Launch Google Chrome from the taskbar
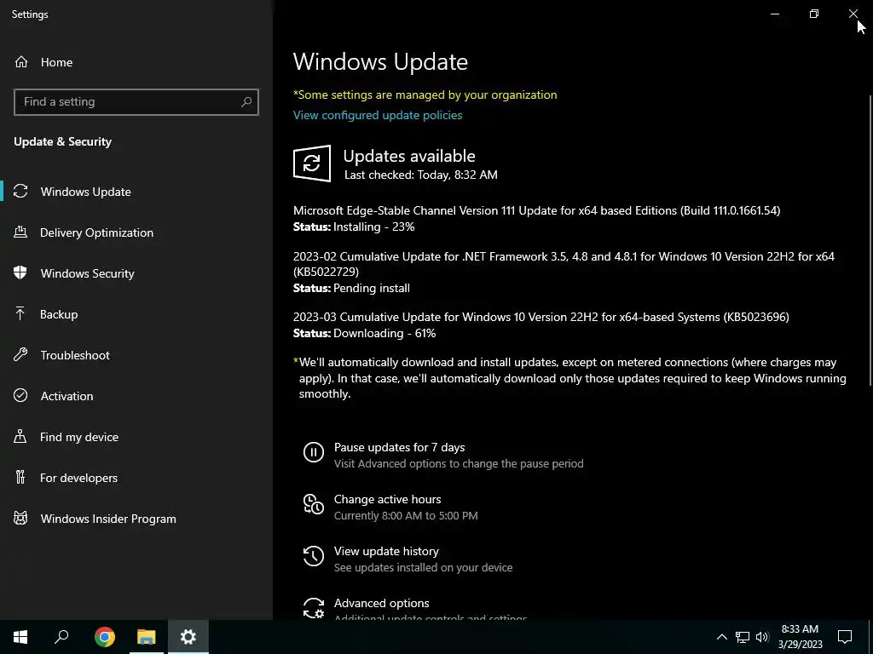Viewport: 873px width, 654px height. pos(105,637)
